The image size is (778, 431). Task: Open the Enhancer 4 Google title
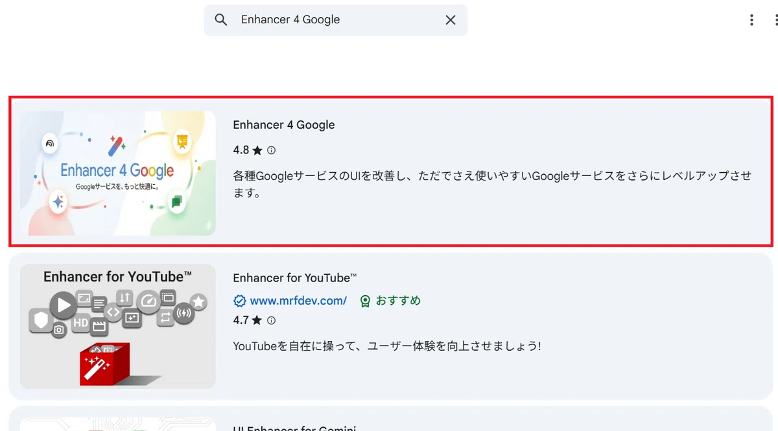[x=284, y=125]
